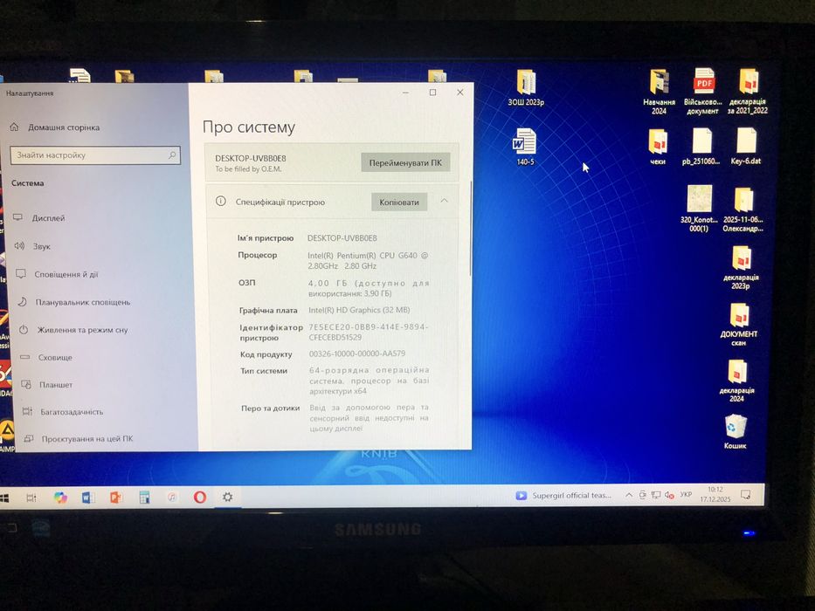Open the Кошик recycle bin
Viewport: 815px width, 611px height.
click(735, 432)
